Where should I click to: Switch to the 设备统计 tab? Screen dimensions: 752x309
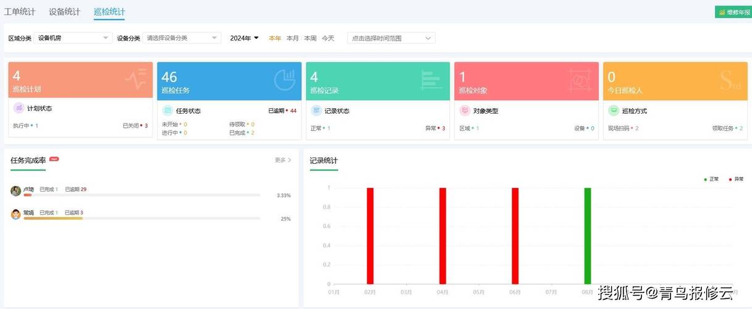tap(64, 12)
